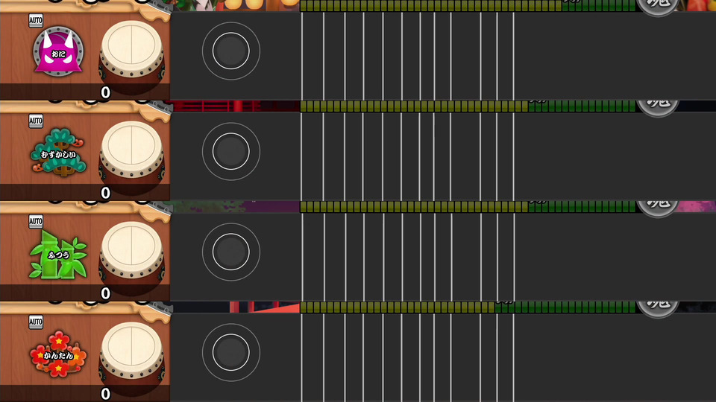Click the pink Oni difficulty icon

(x=58, y=51)
